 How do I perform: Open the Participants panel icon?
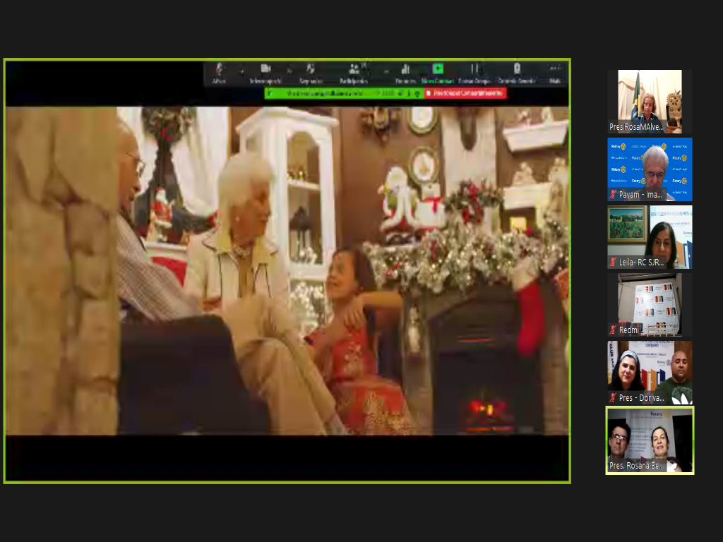[354, 70]
